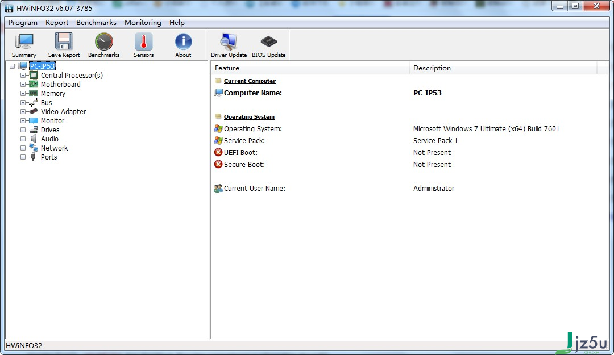Click the Ports plug icon in tree

[x=34, y=157]
